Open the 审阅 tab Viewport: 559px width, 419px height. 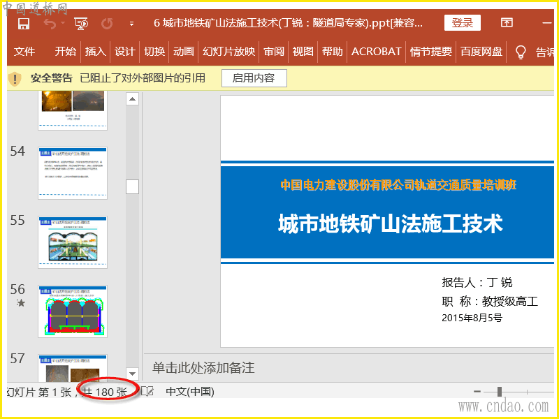274,52
